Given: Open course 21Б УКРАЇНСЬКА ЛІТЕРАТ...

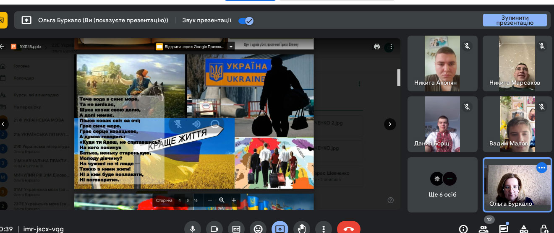Looking at the screenshot, I should [40, 135].
